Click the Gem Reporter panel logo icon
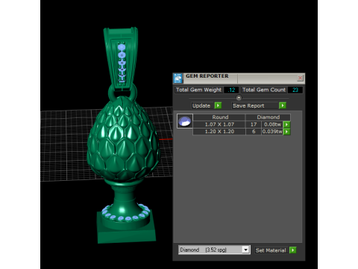 tap(178, 78)
